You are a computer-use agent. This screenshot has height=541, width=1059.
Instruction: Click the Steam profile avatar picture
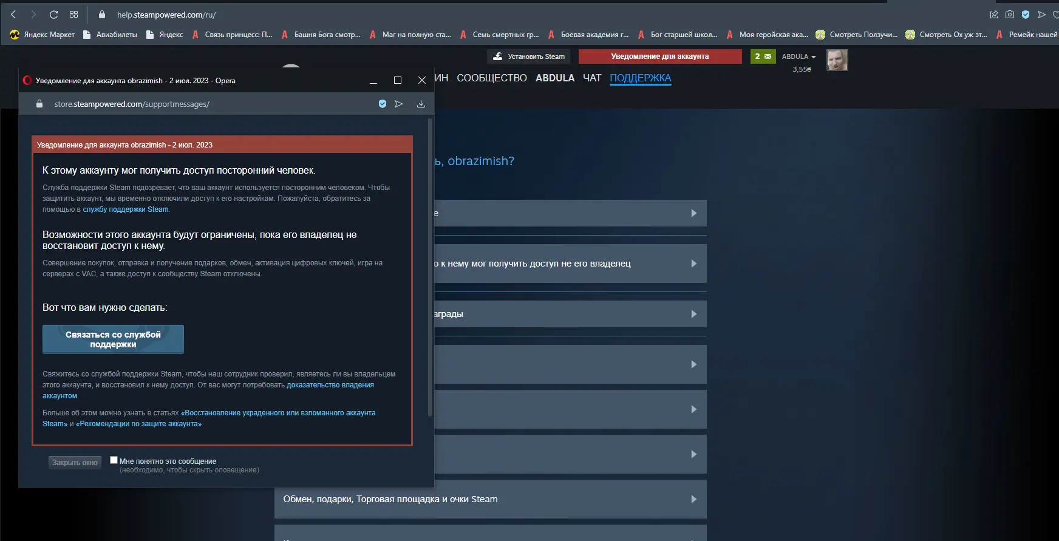click(x=837, y=60)
